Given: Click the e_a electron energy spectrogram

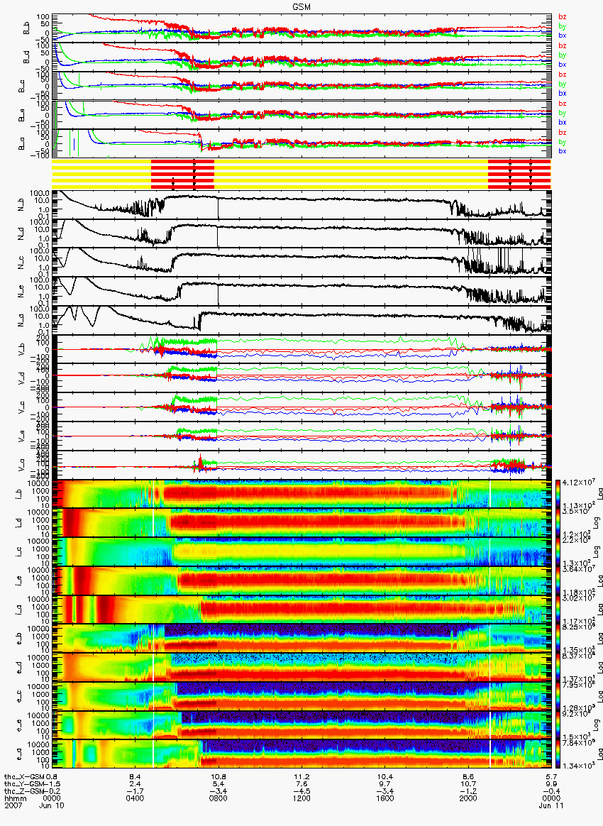Looking at the screenshot, I should coord(301,754).
